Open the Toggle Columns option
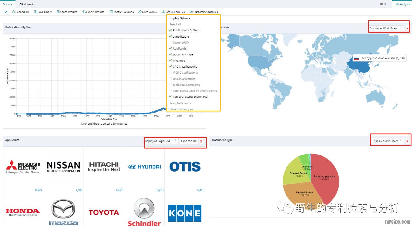 [111, 12]
